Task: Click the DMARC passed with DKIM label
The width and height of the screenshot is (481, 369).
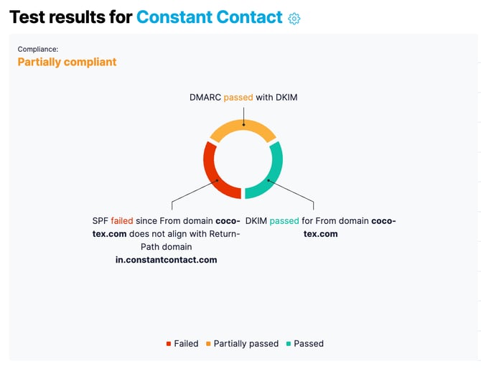Action: pos(243,98)
